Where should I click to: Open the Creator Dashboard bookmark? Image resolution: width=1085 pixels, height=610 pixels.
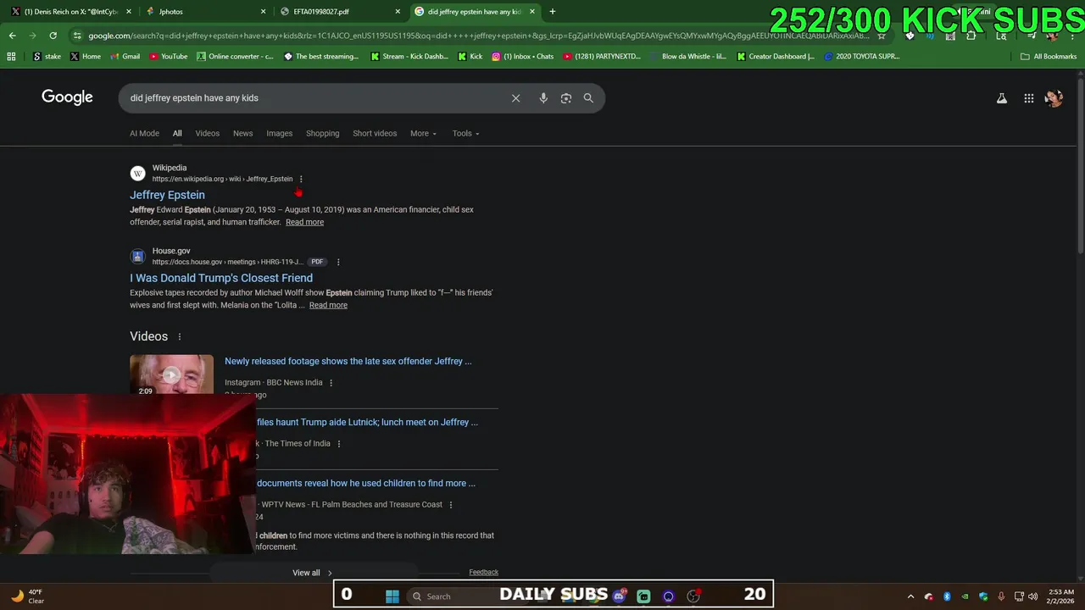[x=776, y=57]
